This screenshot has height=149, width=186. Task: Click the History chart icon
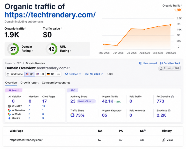tap(164, 140)
